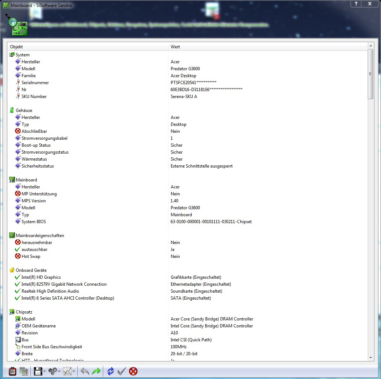Click the key icon beside SKU Number

[18, 96]
